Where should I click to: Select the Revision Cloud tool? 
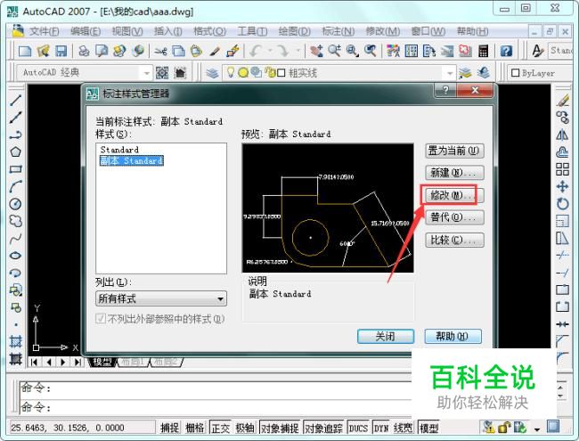pos(15,221)
